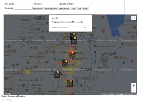The width and height of the screenshot is (148, 111).
Task: Click the Centro Comercial Laguna shopping pin
Action: click(x=55, y=59)
